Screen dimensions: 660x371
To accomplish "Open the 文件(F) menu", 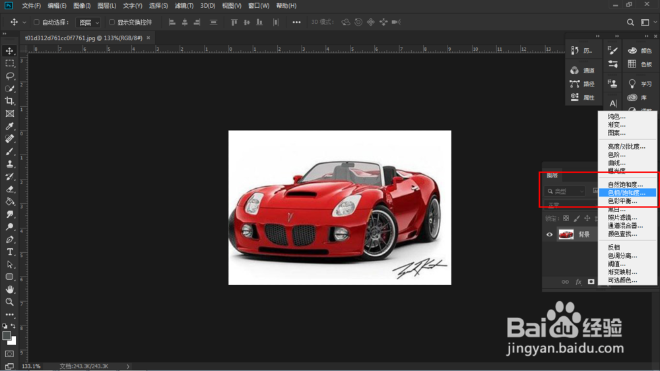I will click(31, 5).
